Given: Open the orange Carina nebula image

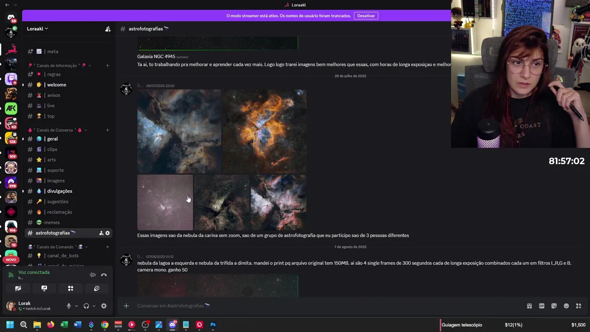Looking at the screenshot, I should pos(265,131).
